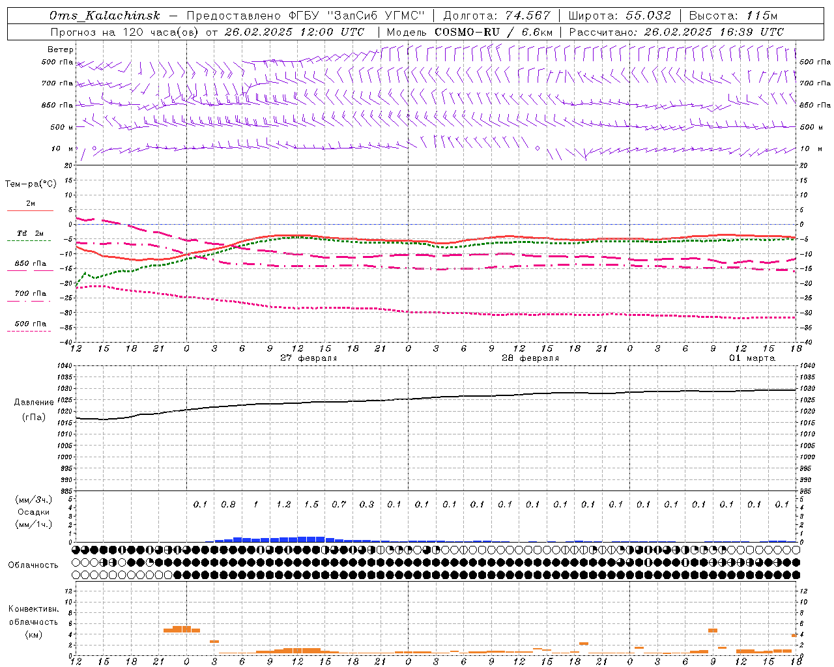
Task: Select the (мм/1ч.) hourly precipitation label
Action: [34, 524]
